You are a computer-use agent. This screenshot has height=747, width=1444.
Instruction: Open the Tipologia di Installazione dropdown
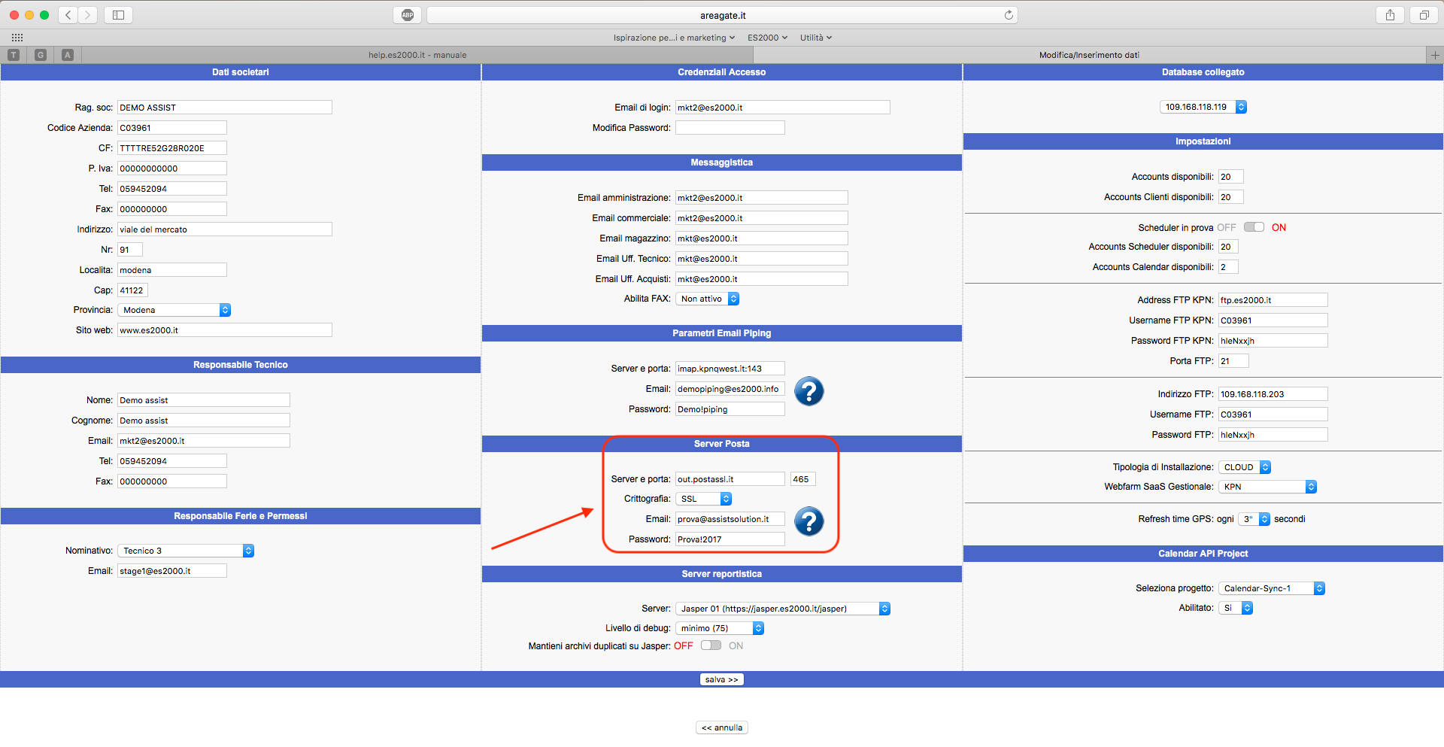coord(1245,467)
